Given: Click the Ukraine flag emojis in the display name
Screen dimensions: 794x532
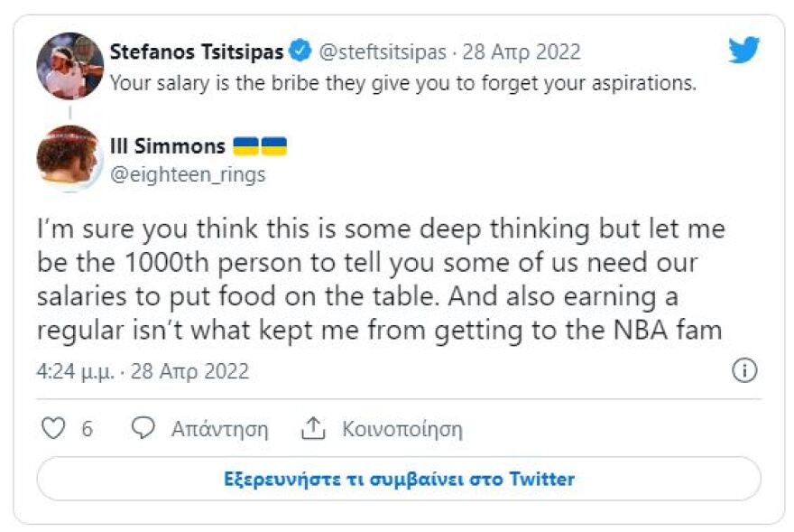Looking at the screenshot, I should coord(261,145).
